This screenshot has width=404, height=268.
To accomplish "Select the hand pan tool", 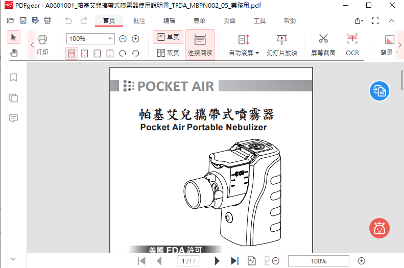I will (13, 53).
